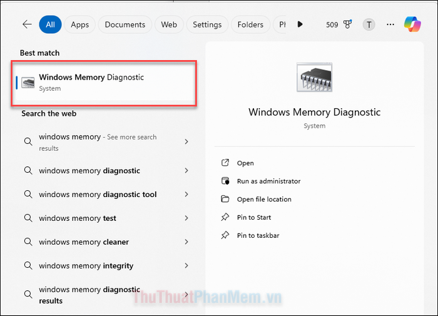This screenshot has height=316, width=438.
Task: Open the T user account avatar
Action: [x=369, y=24]
